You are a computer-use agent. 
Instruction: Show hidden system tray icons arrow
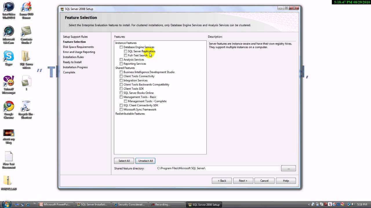pyautogui.click(x=309, y=205)
